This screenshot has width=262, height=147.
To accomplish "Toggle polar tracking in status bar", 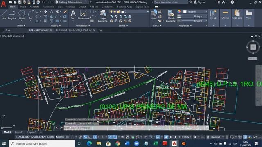I will (95, 137).
